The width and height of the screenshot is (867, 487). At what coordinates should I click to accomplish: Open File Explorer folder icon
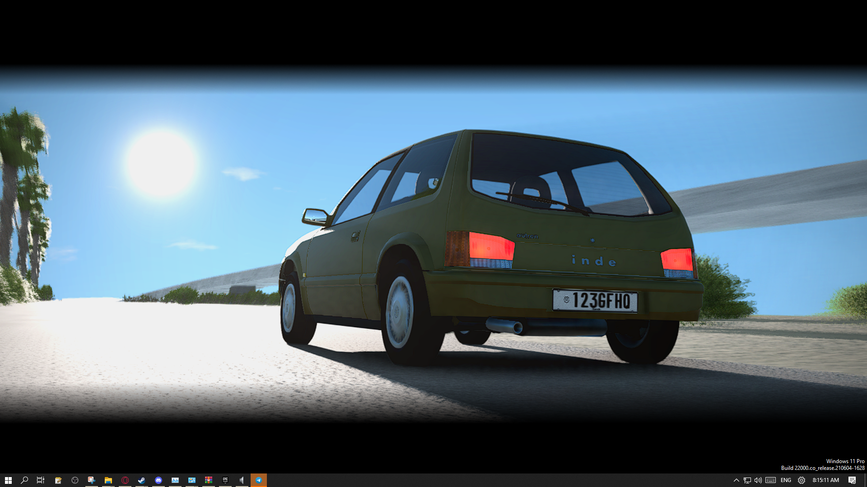pos(108,480)
